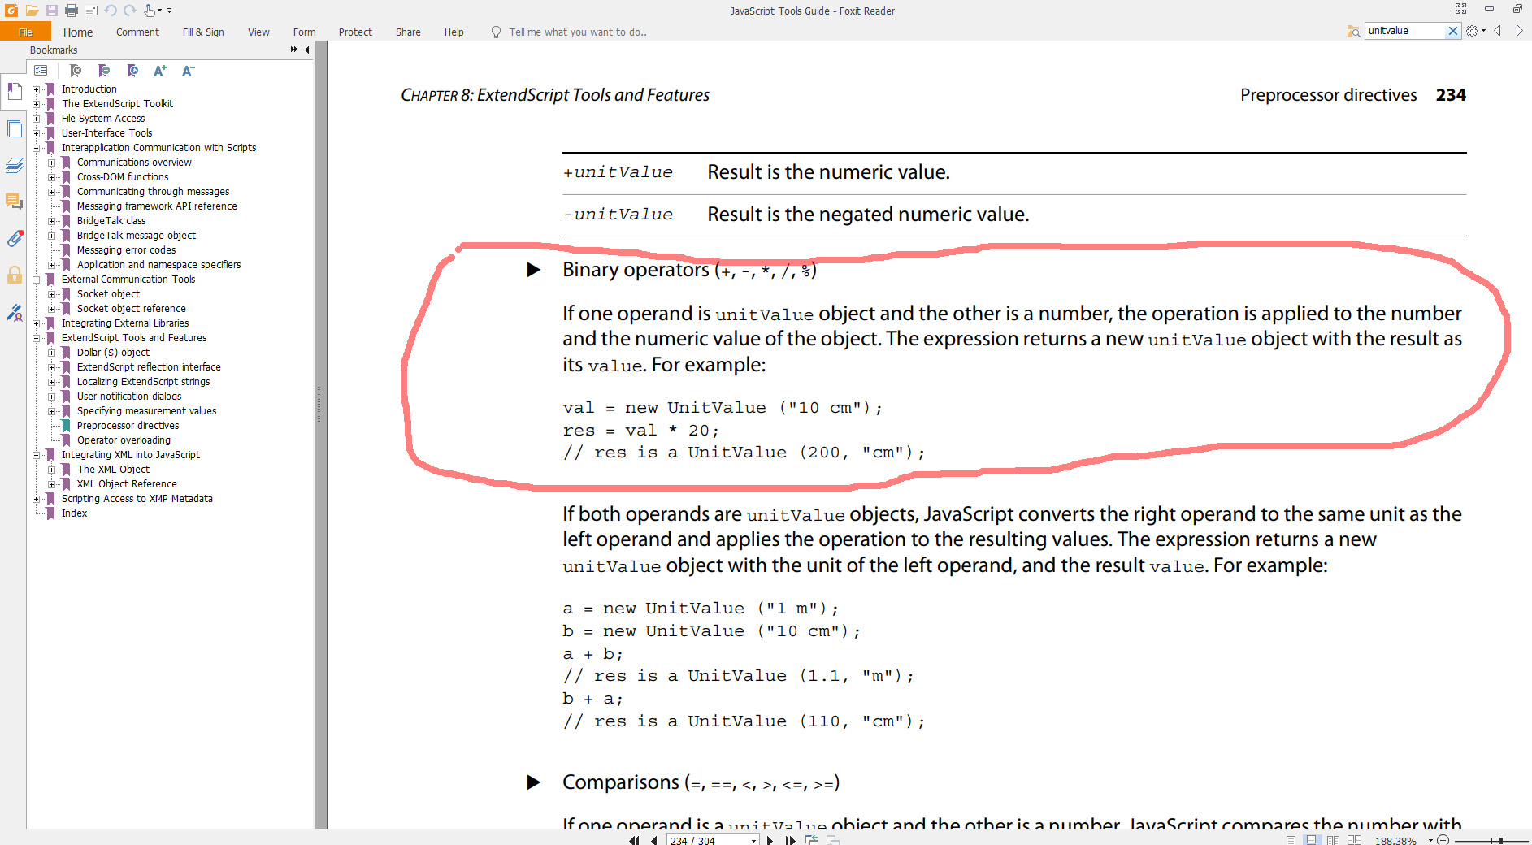Switch to the Comment tab
Image resolution: width=1532 pixels, height=845 pixels.
click(x=137, y=32)
